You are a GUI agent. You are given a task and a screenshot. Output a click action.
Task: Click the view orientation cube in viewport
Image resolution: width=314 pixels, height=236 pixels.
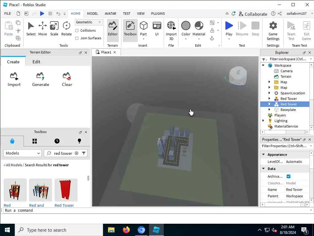coord(238,76)
